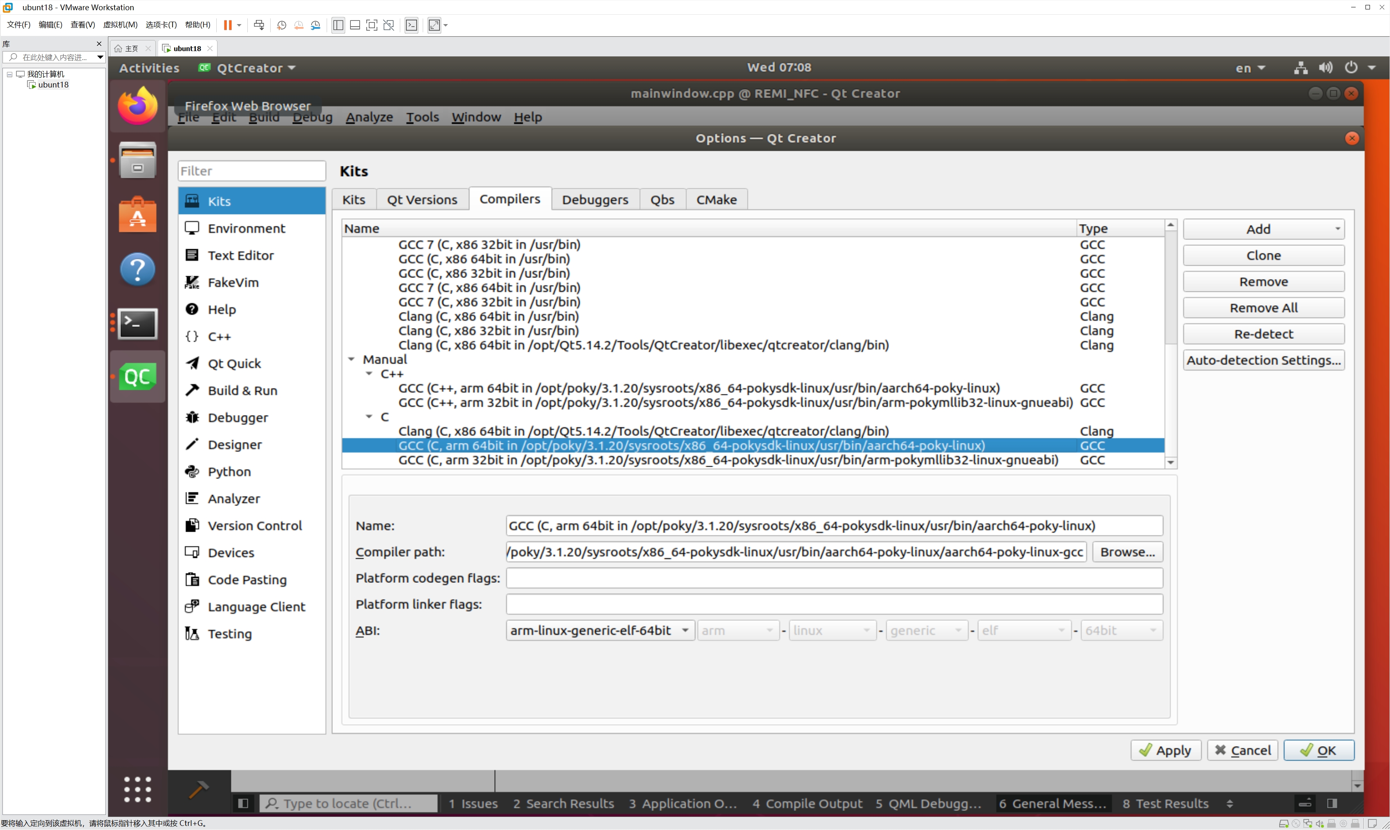The width and height of the screenshot is (1390, 830).
Task: Open QtCreator app menu in top bar
Action: (x=247, y=68)
